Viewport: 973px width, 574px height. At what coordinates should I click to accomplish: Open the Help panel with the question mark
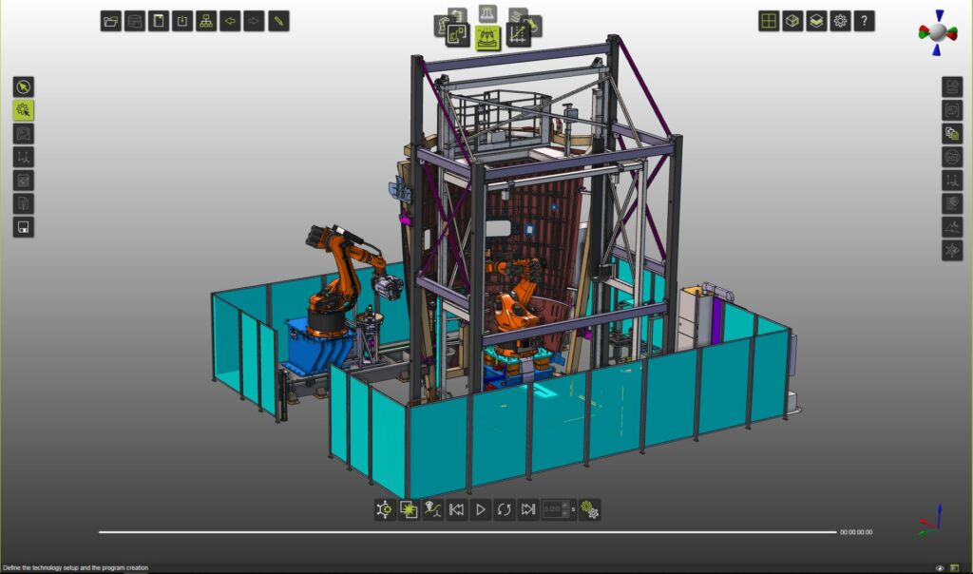coord(862,21)
